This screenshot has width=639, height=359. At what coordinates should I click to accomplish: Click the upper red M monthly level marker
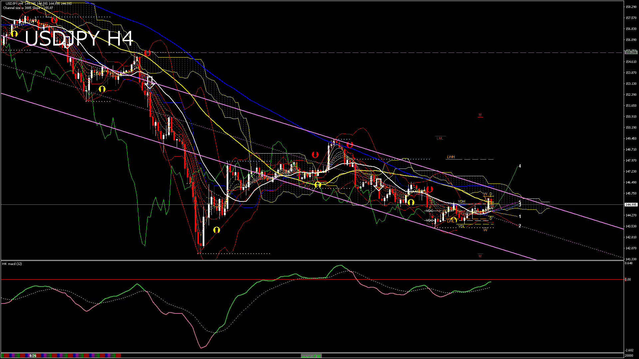point(480,115)
